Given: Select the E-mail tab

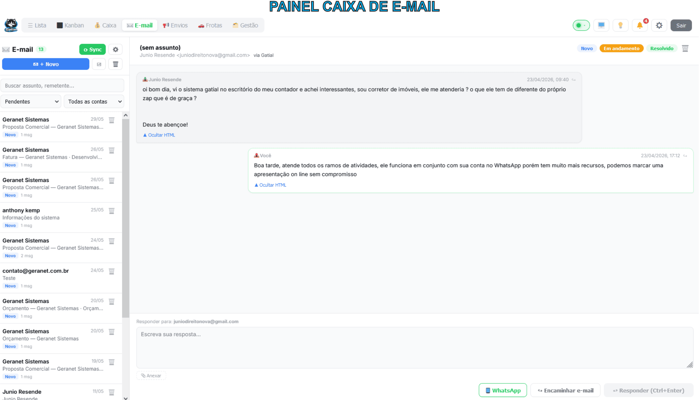Looking at the screenshot, I should pyautogui.click(x=140, y=25).
